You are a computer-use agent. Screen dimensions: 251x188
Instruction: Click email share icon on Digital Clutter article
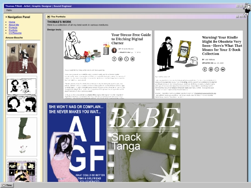(x=132, y=59)
